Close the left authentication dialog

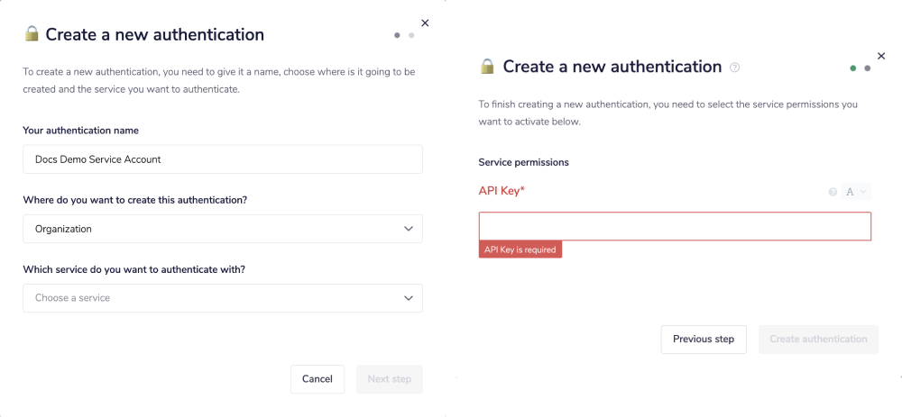426,23
